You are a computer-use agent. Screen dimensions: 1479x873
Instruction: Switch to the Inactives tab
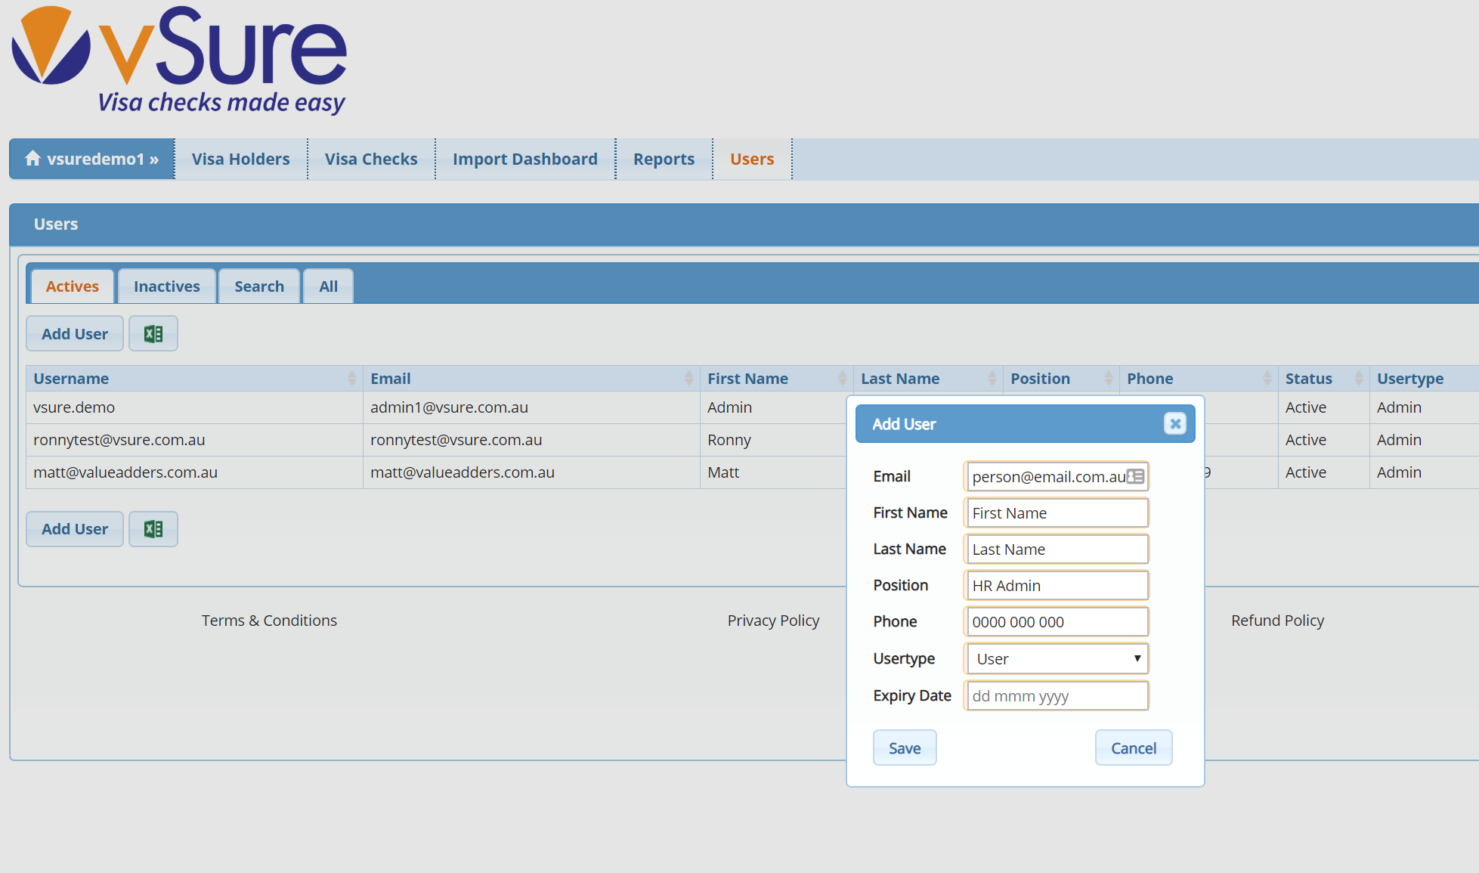[x=167, y=286]
